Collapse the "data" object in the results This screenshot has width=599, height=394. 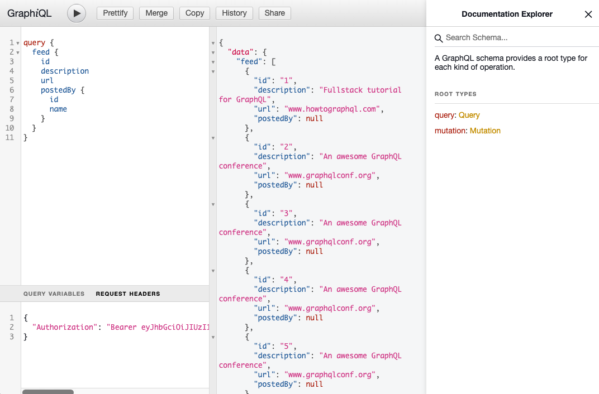tap(213, 52)
